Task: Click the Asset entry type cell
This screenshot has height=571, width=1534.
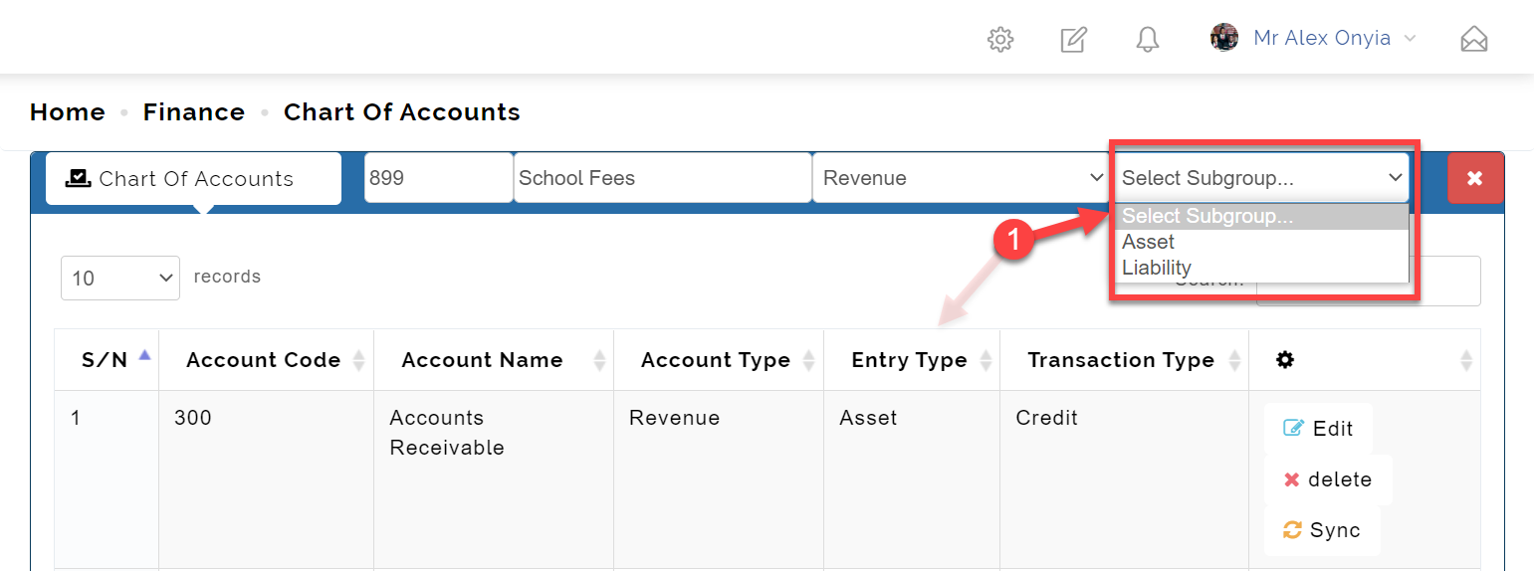Action: (912, 479)
